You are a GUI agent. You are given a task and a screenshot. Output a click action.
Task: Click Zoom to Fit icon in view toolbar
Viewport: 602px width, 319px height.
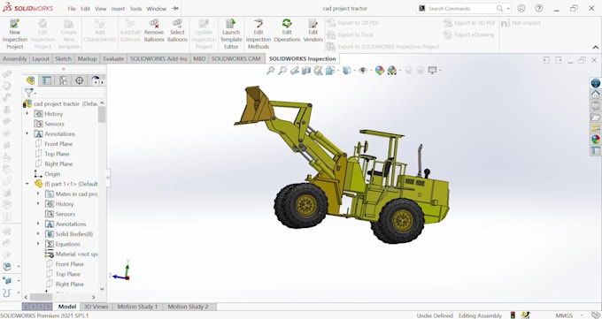pyautogui.click(x=271, y=70)
